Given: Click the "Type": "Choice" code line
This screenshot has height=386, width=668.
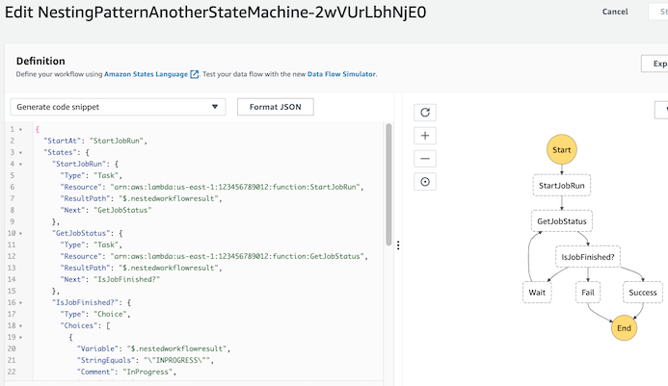Looking at the screenshot, I should click(x=95, y=314).
